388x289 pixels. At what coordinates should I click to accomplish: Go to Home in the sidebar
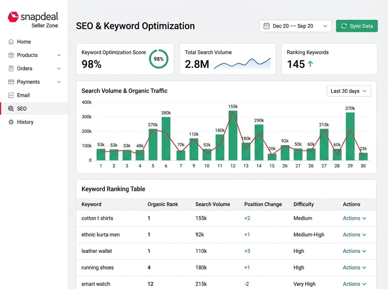pyautogui.click(x=34, y=42)
